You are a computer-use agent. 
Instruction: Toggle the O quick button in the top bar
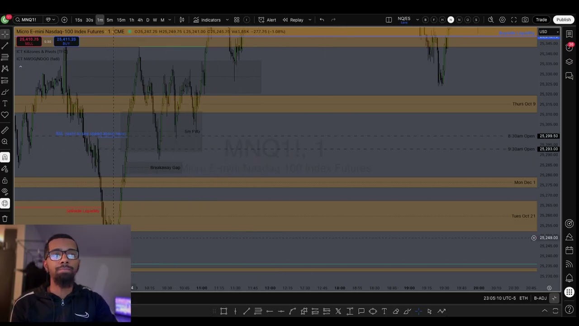tap(468, 20)
